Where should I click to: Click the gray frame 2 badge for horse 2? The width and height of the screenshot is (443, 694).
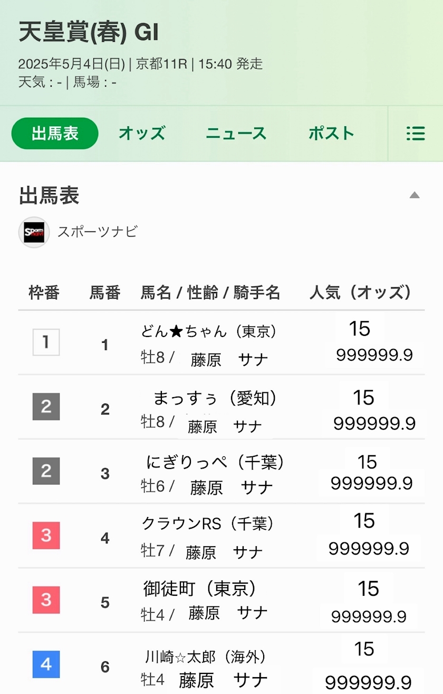tap(46, 407)
